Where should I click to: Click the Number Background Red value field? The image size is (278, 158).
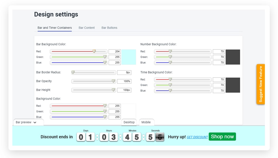pos(219,51)
